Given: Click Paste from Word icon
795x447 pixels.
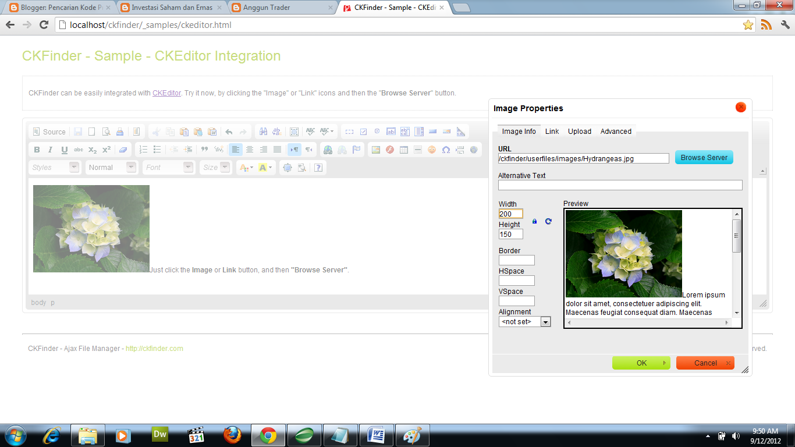Looking at the screenshot, I should pyautogui.click(x=212, y=132).
